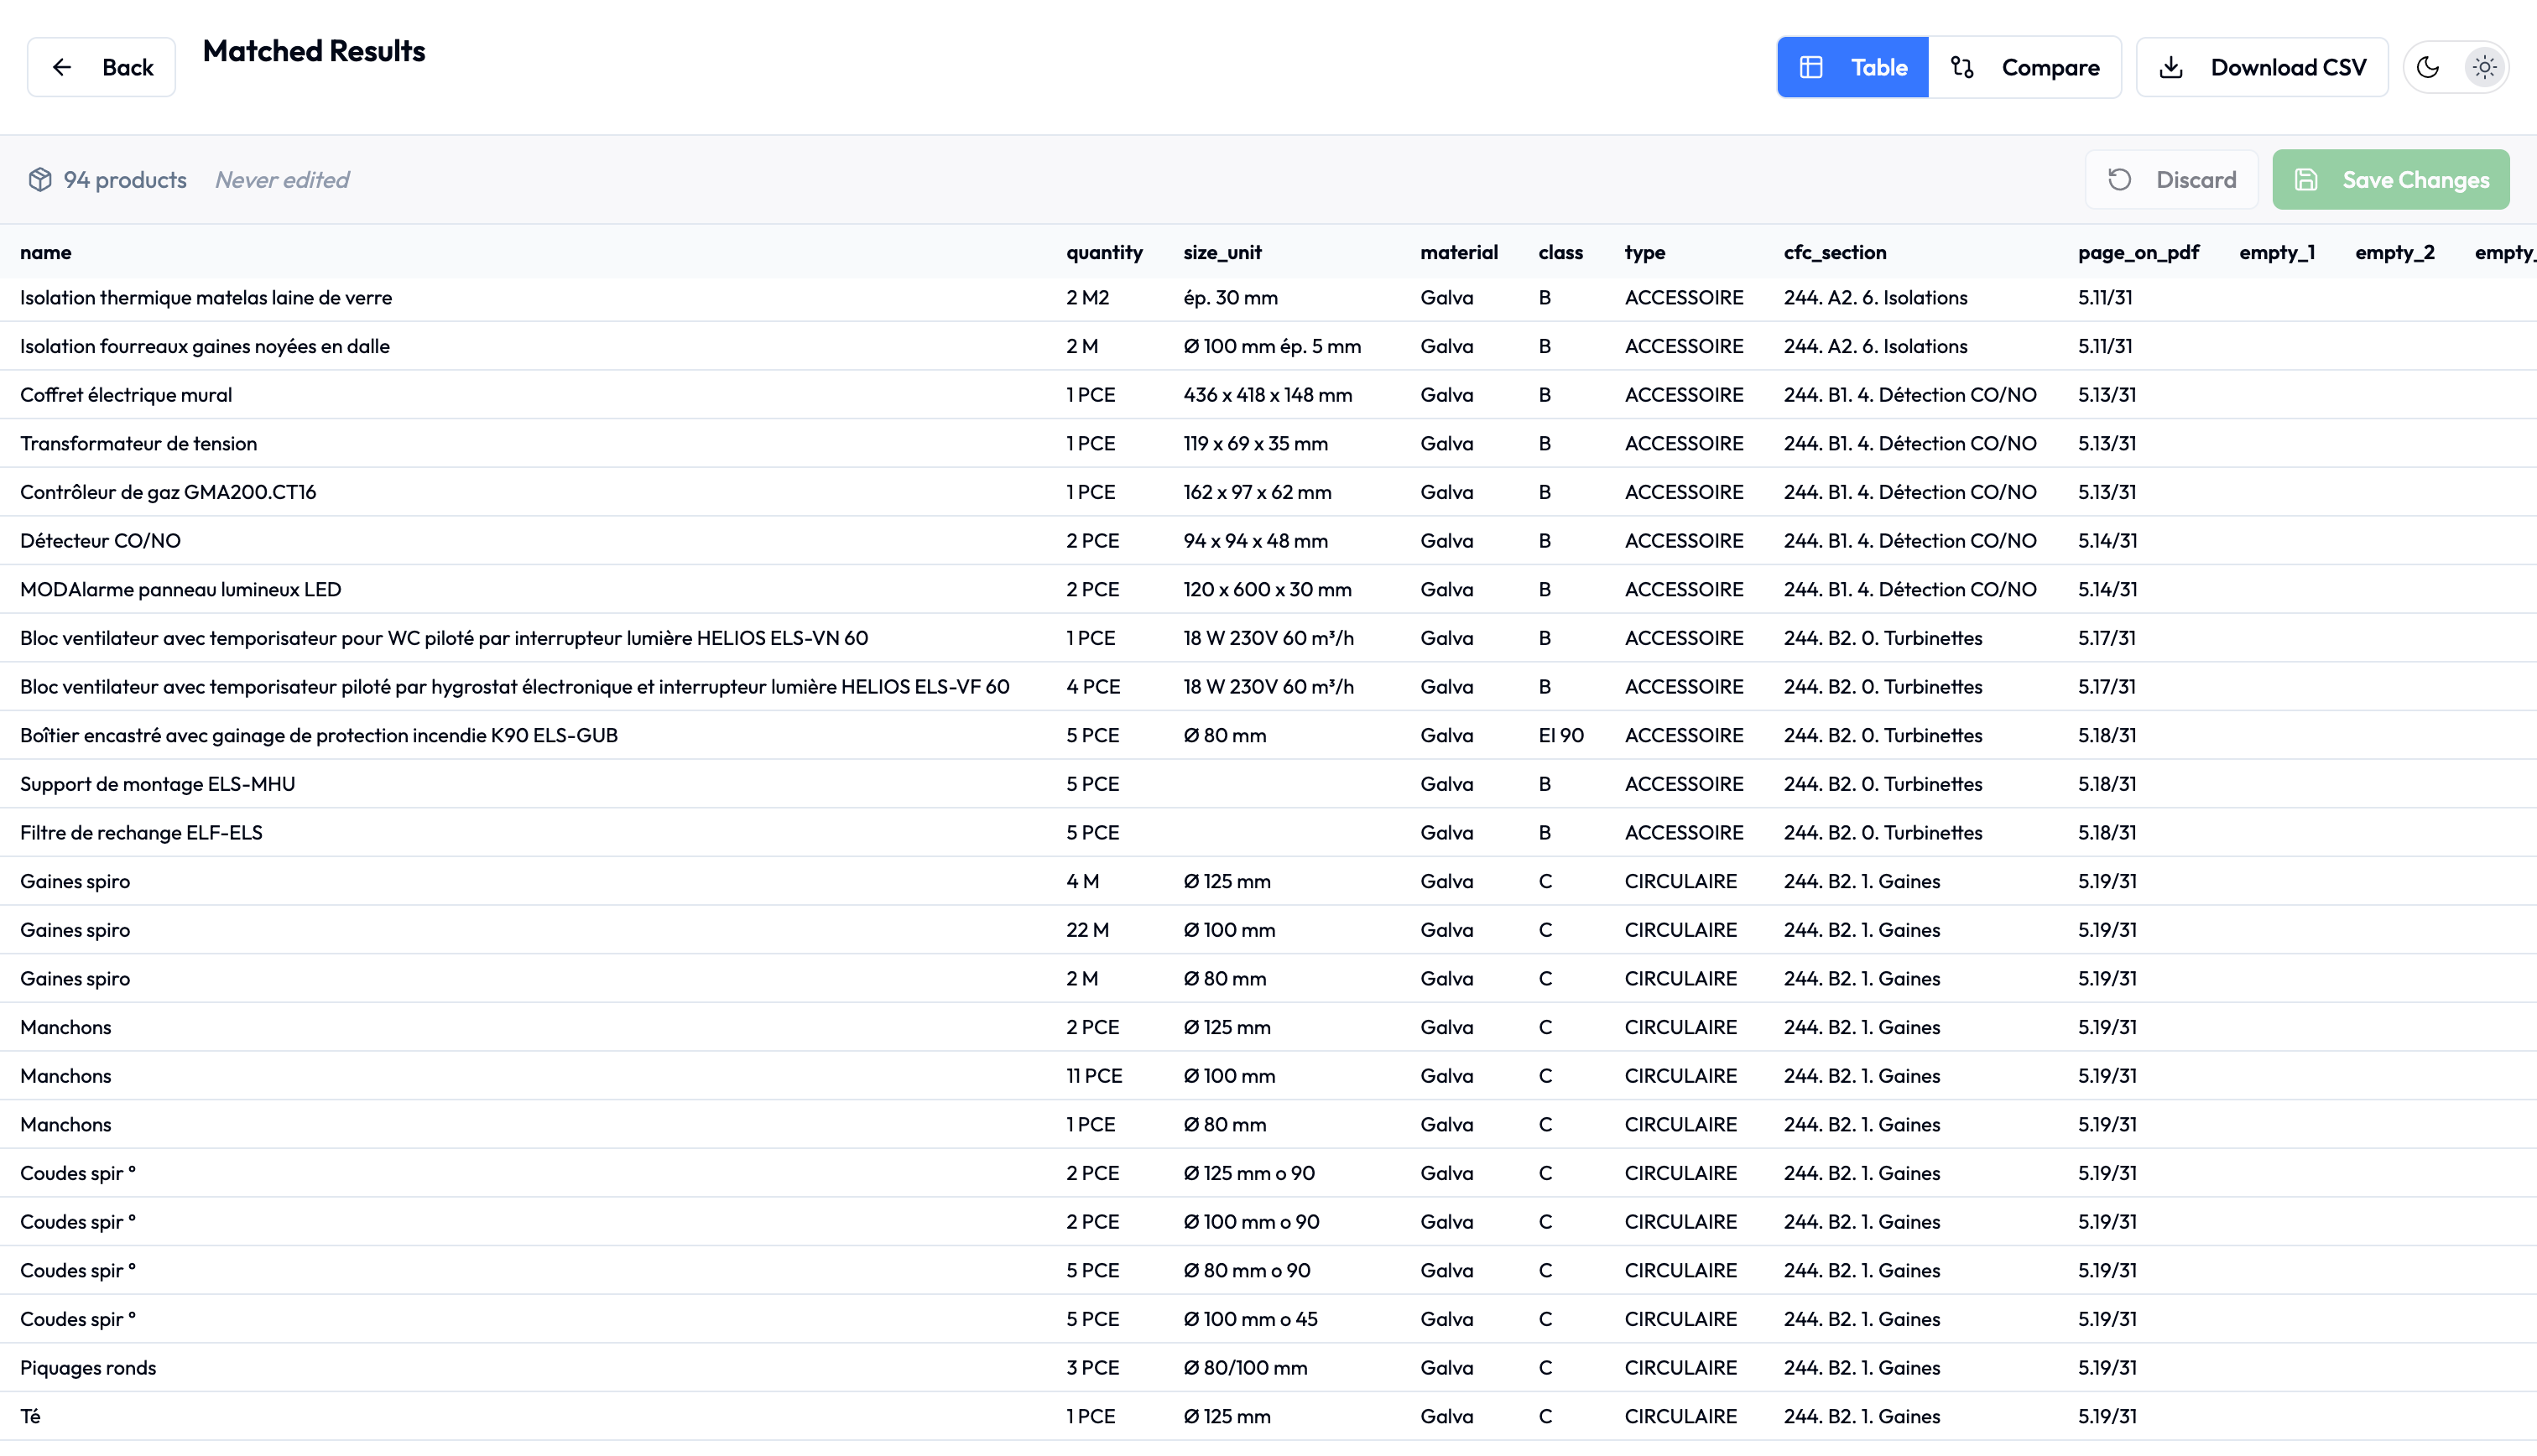Switch to dark mode moon icon
Viewport: 2537px width, 1456px height.
2428,67
